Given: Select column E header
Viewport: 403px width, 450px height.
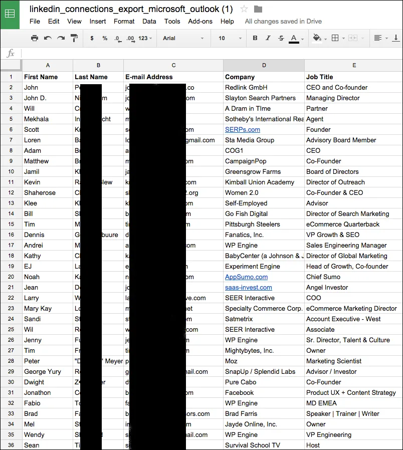Looking at the screenshot, I should [x=354, y=65].
